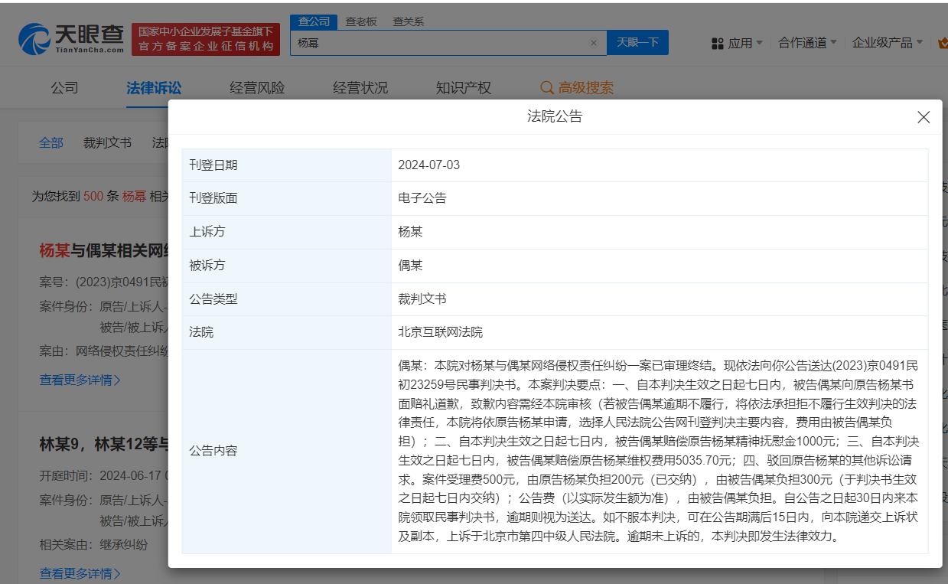Select the 查关系 search tab

[408, 21]
